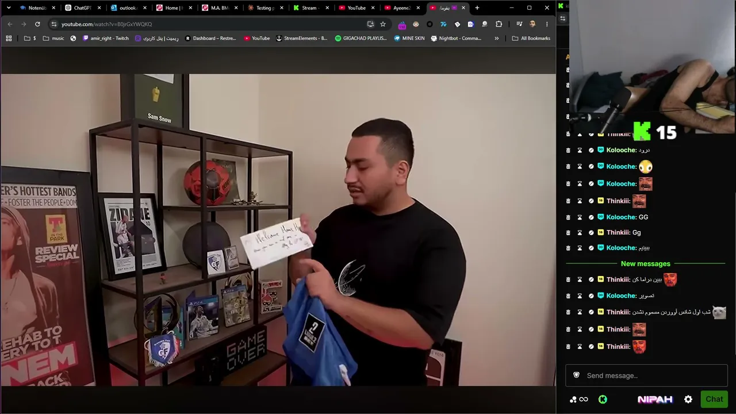The width and height of the screenshot is (736, 414).
Task: Open the $ bookmarks folder
Action: point(30,39)
